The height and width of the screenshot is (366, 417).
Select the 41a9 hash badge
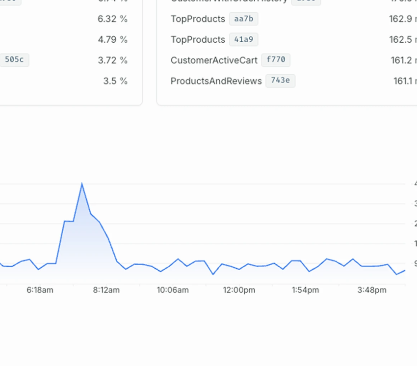pyautogui.click(x=243, y=40)
